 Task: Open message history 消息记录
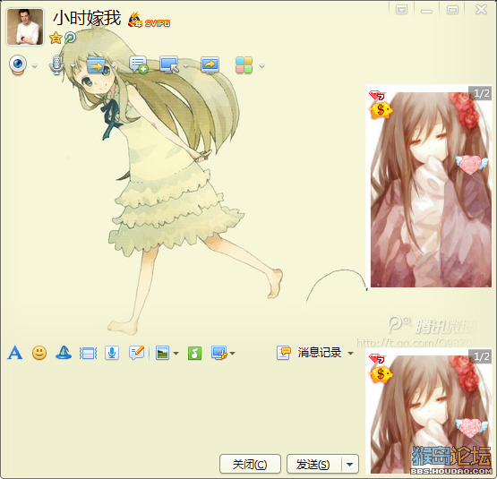[309, 353]
